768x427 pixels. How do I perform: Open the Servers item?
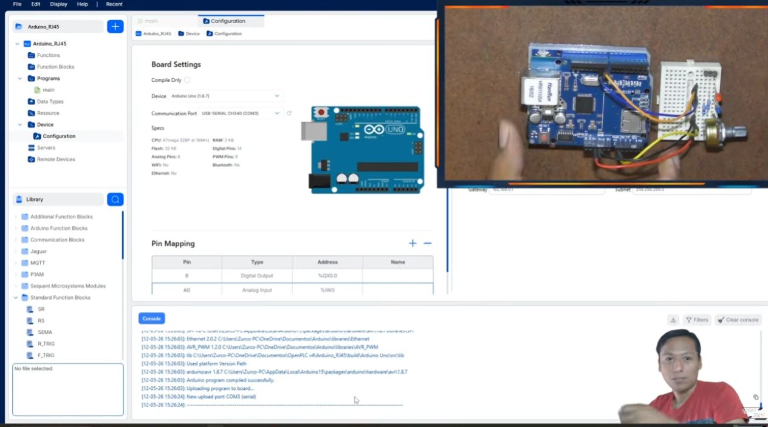coord(46,147)
